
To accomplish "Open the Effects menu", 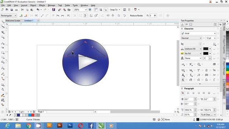I will pos(42,5).
